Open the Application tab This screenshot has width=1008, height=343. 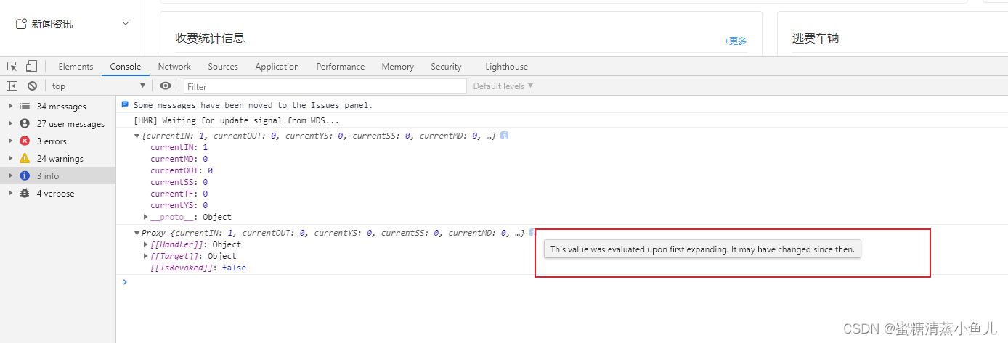277,66
